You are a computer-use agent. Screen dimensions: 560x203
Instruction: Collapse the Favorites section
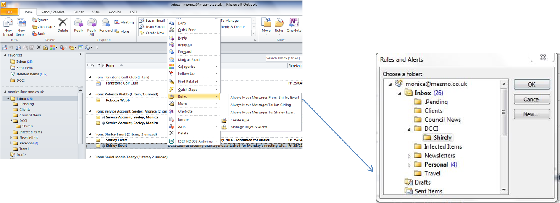[x=5, y=55]
